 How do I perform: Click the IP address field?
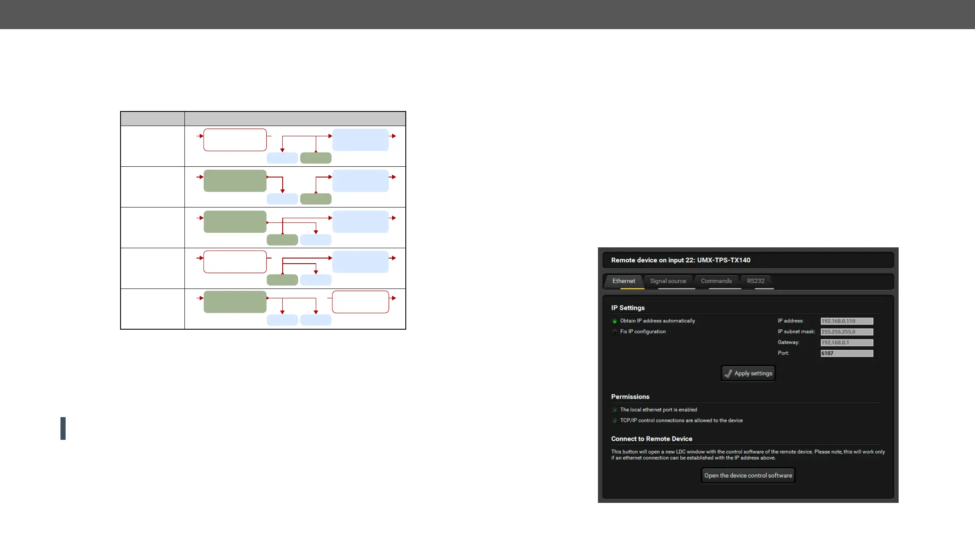point(846,321)
